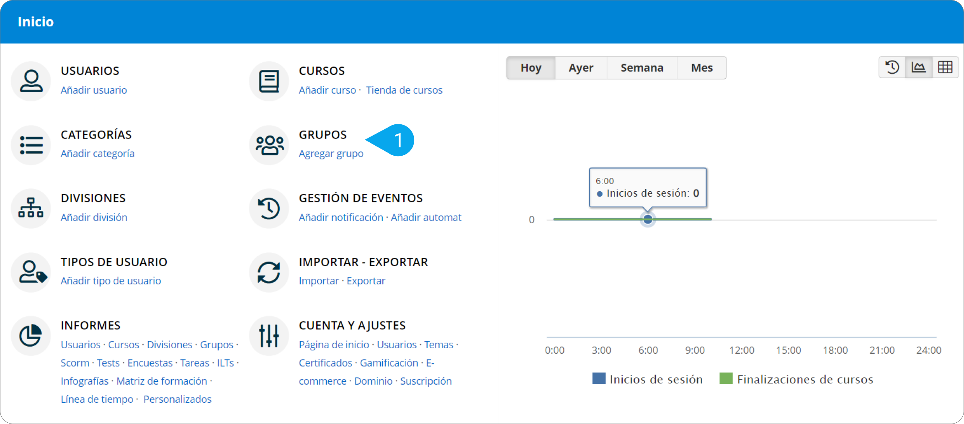Open the GRUPOS heading

(322, 135)
